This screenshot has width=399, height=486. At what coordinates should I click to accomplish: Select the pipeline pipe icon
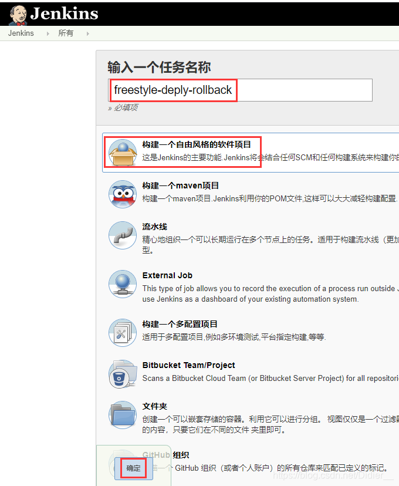(x=123, y=235)
